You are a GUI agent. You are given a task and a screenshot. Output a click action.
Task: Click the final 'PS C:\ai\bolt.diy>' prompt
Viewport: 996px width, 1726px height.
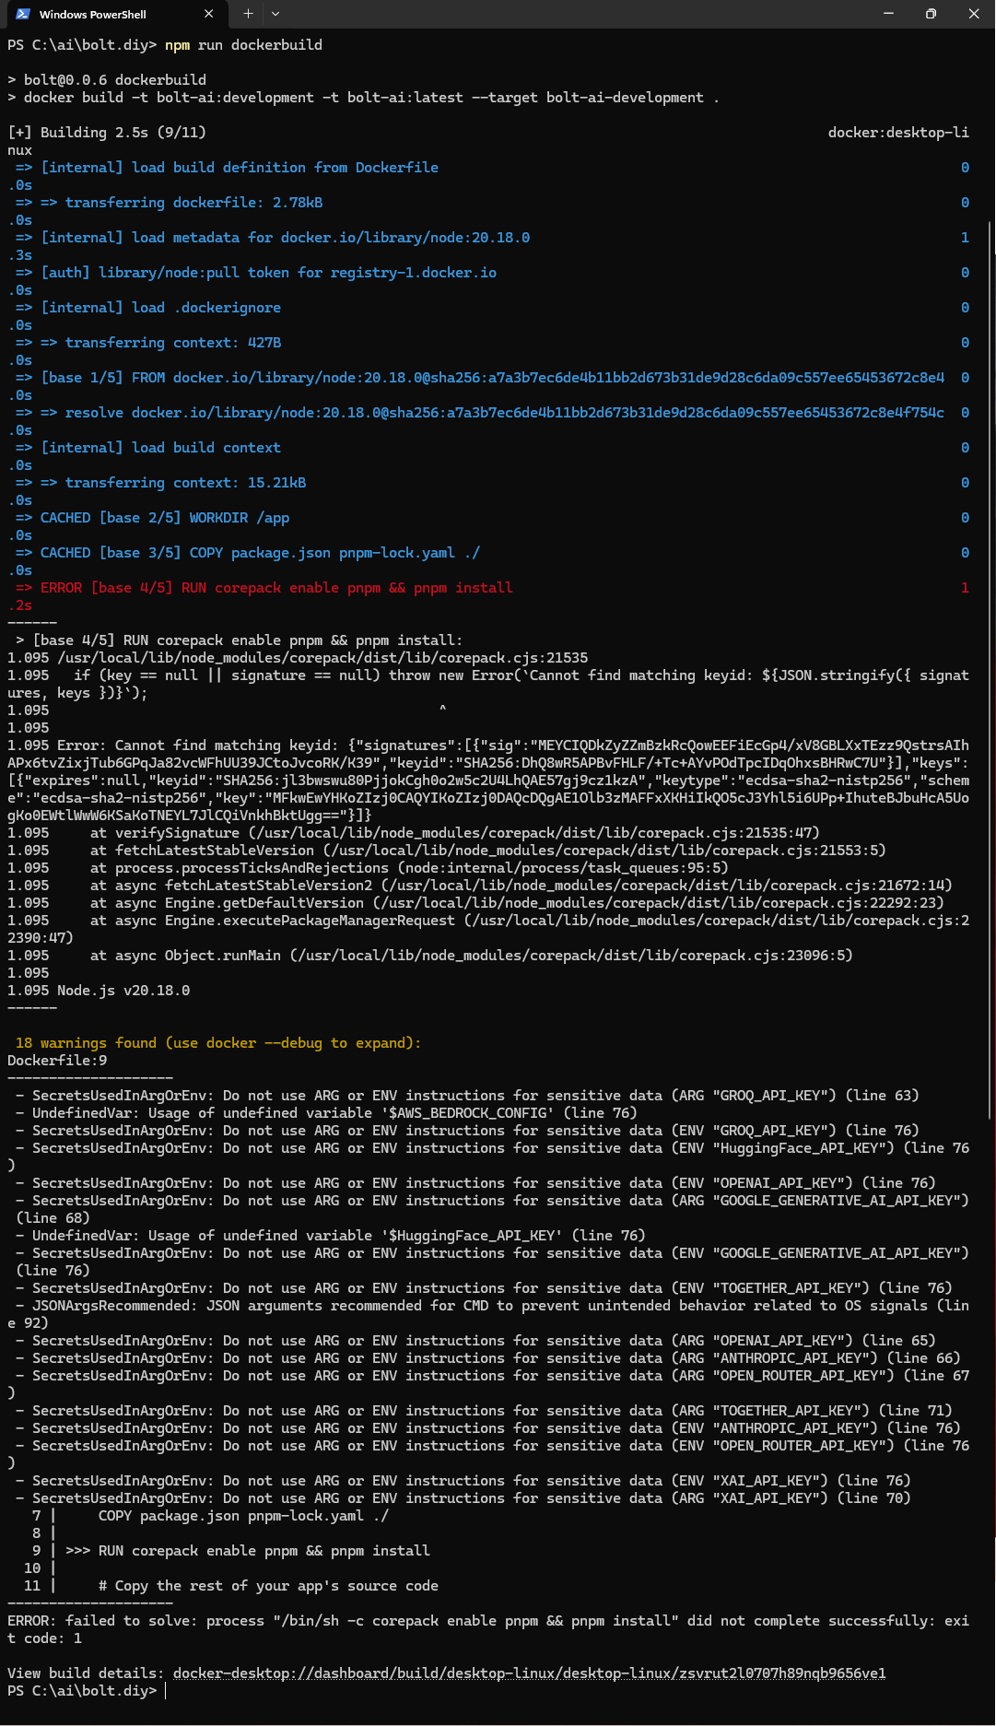(82, 1690)
